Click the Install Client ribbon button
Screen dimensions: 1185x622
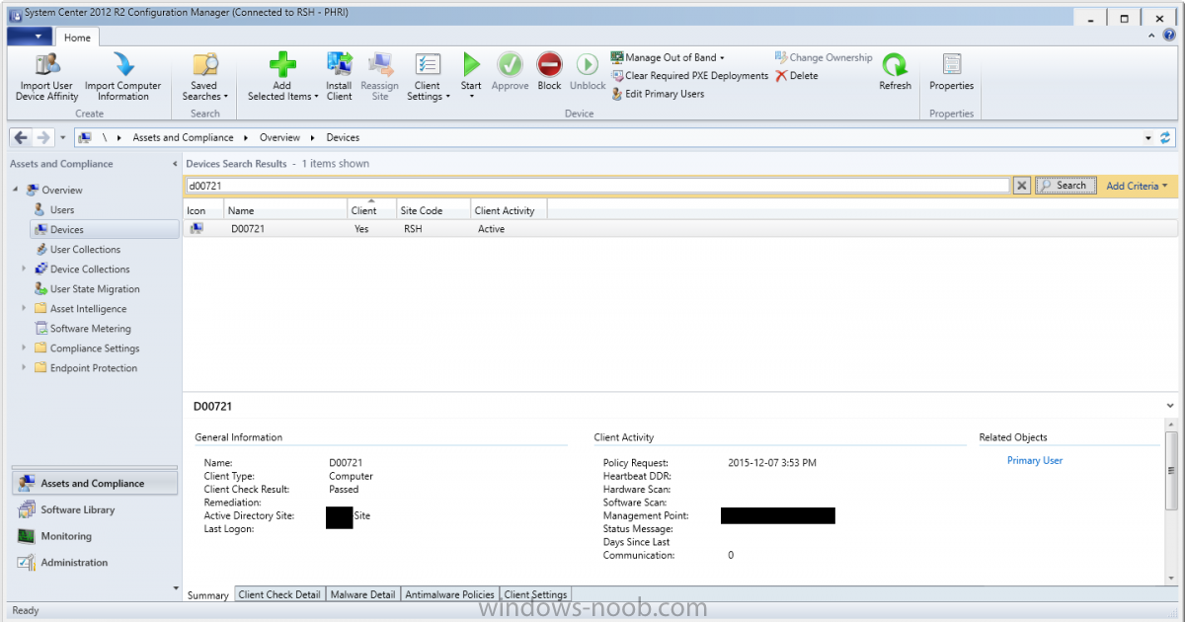[339, 78]
